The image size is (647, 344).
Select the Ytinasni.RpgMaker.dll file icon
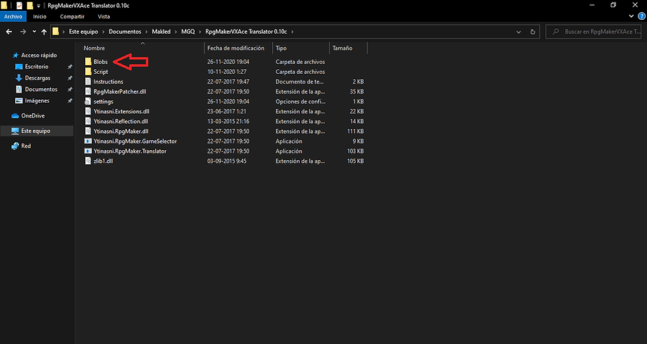pyautogui.click(x=88, y=131)
